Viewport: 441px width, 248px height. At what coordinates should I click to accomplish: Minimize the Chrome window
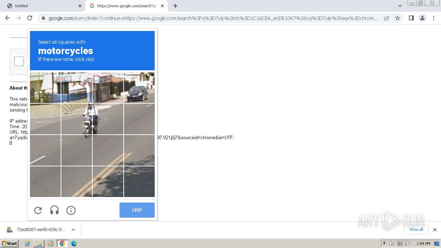click(x=412, y=3)
